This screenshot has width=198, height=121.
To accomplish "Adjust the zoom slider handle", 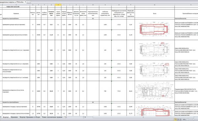I will click(193, 119).
